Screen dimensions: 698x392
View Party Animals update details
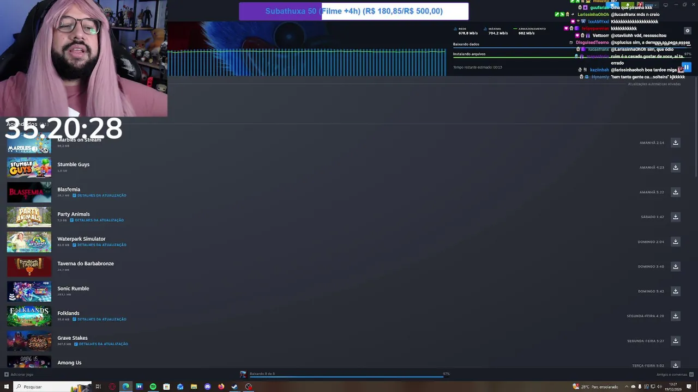click(x=97, y=220)
